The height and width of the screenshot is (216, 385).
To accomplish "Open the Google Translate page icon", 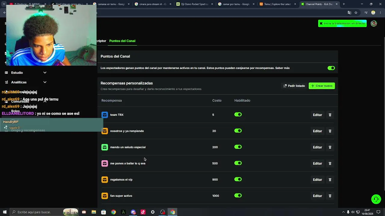I will pos(349,13).
